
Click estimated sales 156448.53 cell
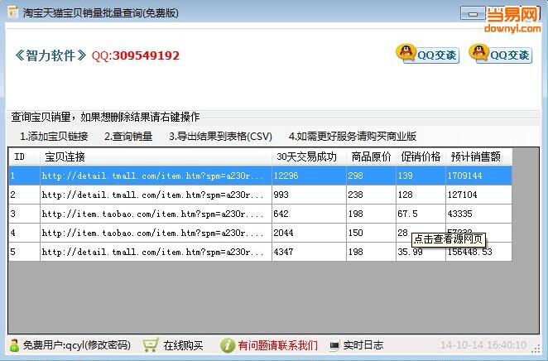click(478, 252)
